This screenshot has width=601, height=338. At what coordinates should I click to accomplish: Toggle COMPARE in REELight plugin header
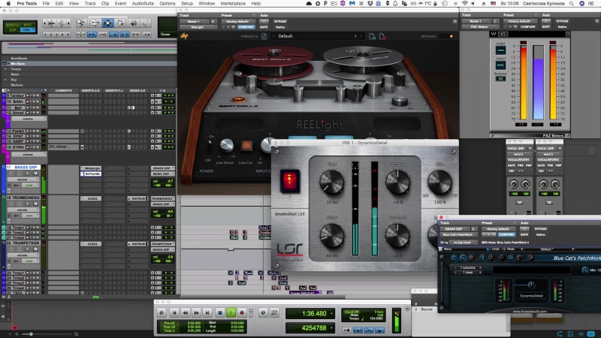246,27
